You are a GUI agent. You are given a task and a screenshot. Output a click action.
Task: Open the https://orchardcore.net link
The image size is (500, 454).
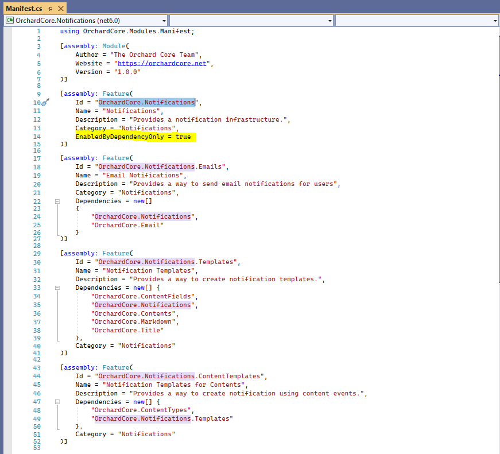(162, 63)
